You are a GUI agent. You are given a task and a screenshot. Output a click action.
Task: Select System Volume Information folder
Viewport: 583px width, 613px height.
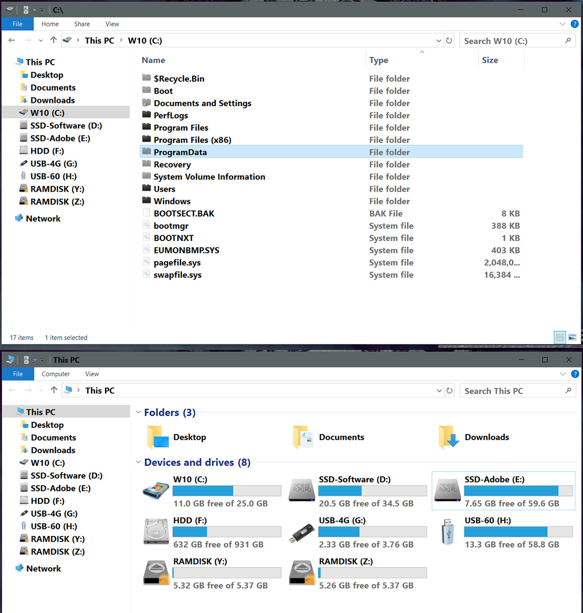[209, 177]
